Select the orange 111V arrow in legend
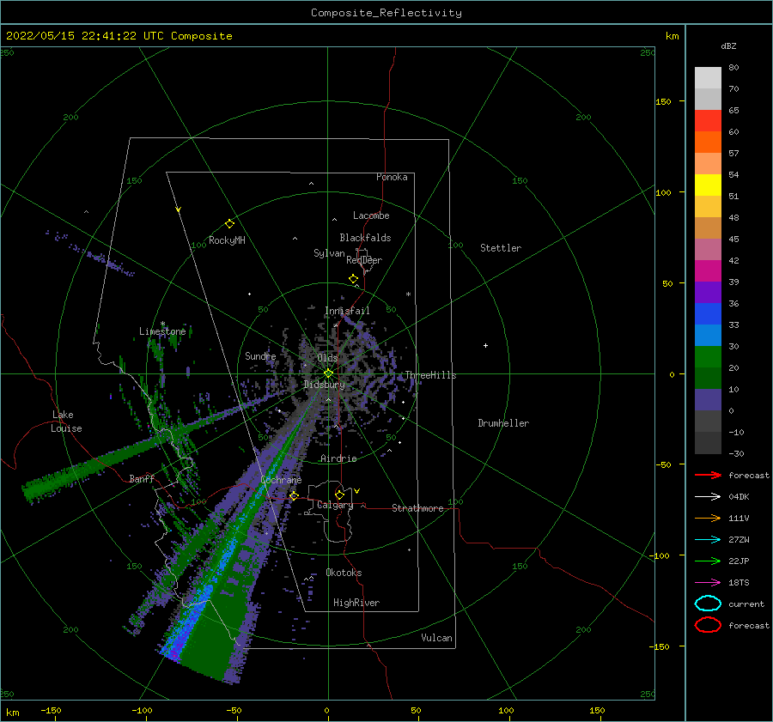This screenshot has width=773, height=722. pyautogui.click(x=708, y=518)
